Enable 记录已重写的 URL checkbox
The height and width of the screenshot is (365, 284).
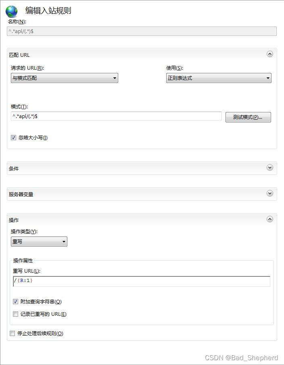(x=16, y=314)
